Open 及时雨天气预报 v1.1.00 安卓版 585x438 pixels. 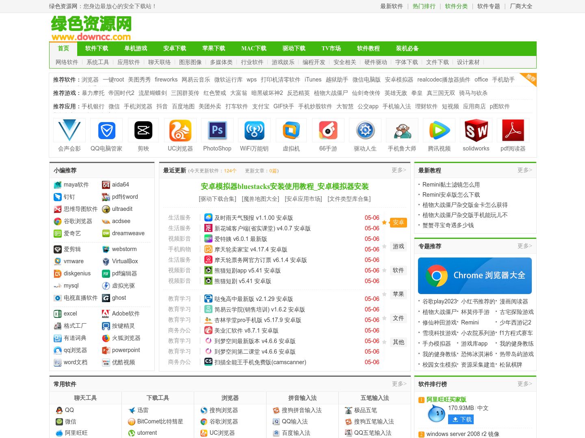[253, 218]
